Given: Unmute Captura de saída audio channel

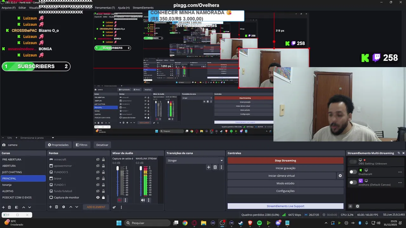Looking at the screenshot, I should coord(120,200).
